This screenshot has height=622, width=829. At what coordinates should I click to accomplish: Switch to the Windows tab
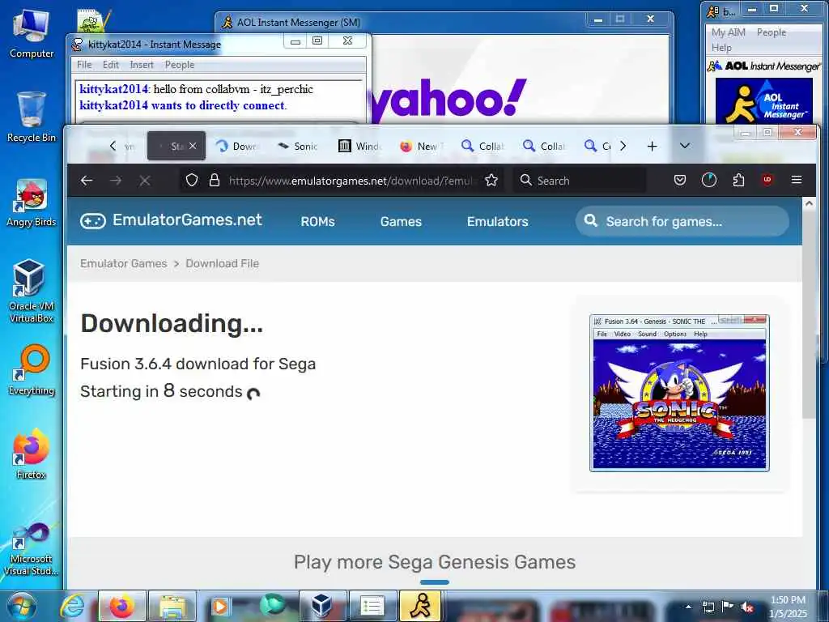click(360, 146)
